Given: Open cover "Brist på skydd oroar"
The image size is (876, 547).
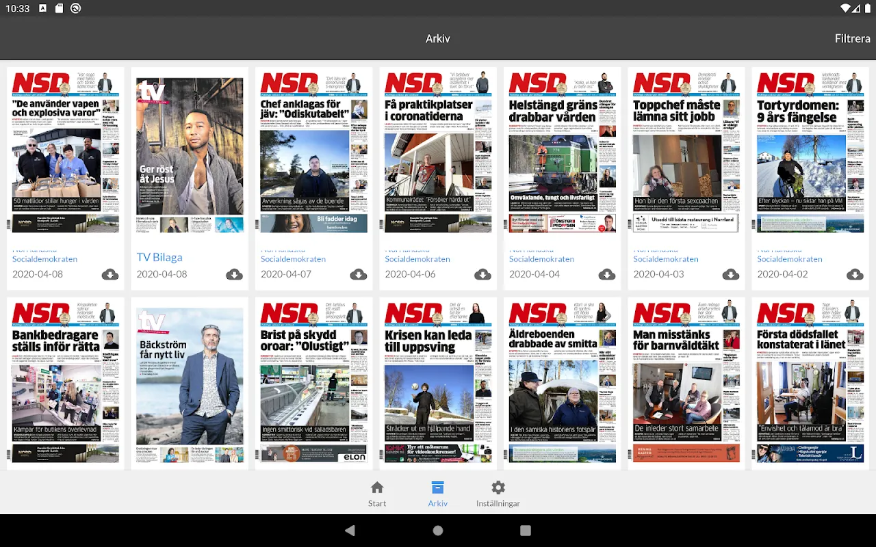Looking at the screenshot, I should click(314, 383).
